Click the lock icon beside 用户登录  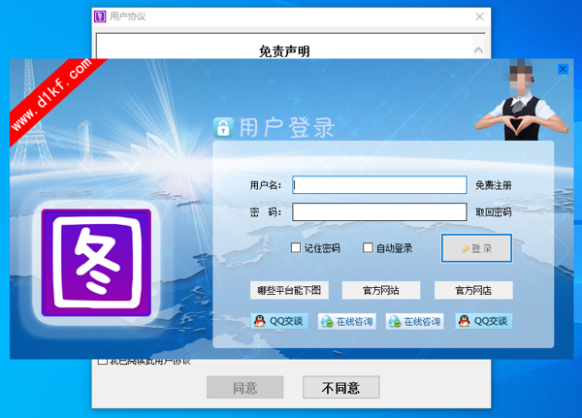pos(224,128)
